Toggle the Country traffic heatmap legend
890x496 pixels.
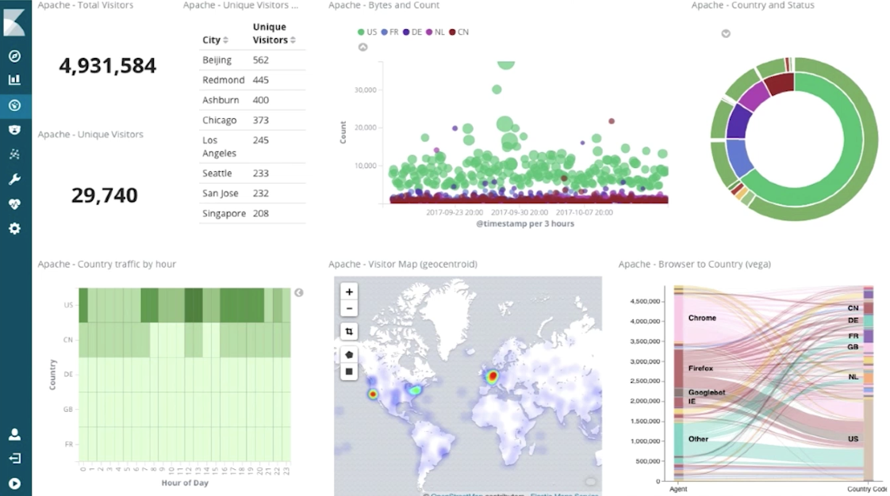[298, 292]
